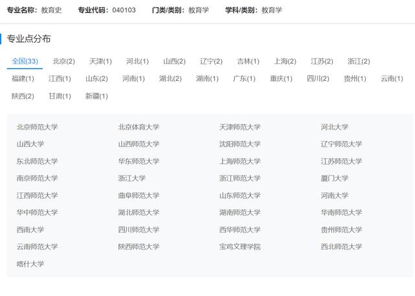Select 云南师范大学 entry
Viewport: 415px width, 296px height.
tap(37, 247)
